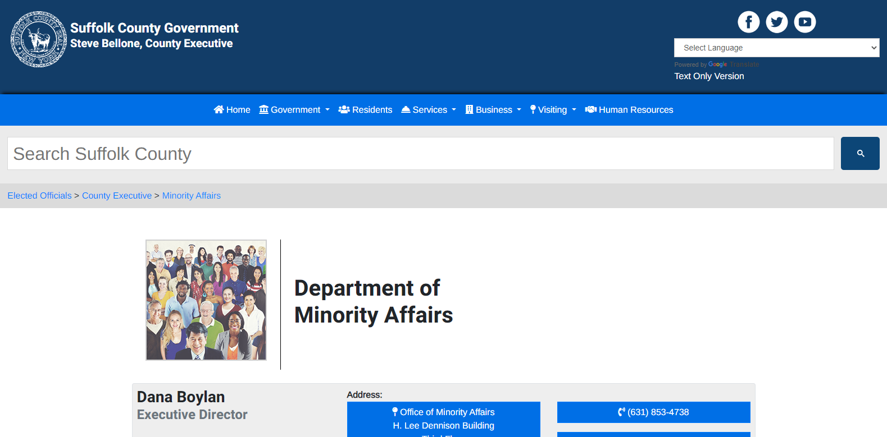Image resolution: width=887 pixels, height=437 pixels.
Task: Follow the Elected Officials breadcrumb link
Action: [x=39, y=196]
